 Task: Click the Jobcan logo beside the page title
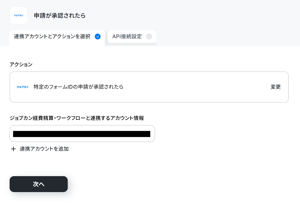(x=19, y=15)
